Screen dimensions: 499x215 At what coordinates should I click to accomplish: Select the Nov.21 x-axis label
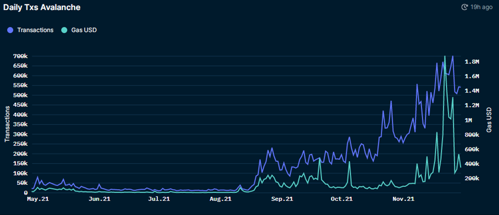point(403,199)
